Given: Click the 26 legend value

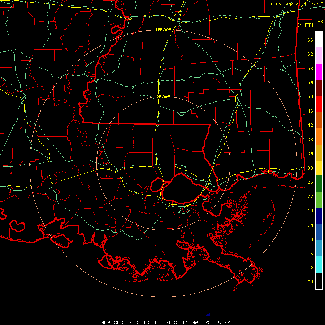Looking at the screenshot, I should (310, 182).
